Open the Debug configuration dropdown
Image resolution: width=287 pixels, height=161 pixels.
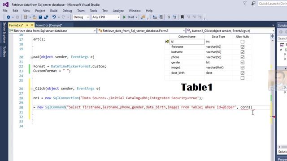tap(81, 17)
